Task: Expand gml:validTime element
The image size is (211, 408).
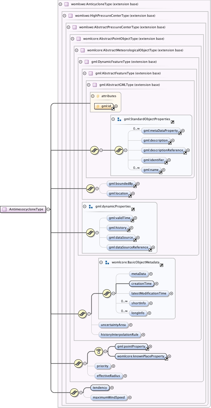Action: point(135,218)
